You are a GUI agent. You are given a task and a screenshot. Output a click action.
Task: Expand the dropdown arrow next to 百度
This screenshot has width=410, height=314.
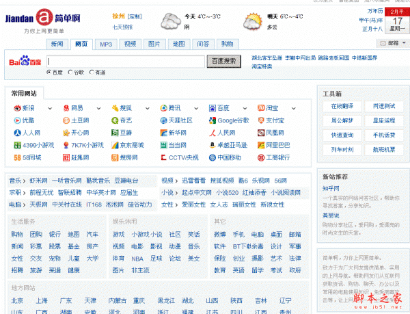pyautogui.click(x=245, y=108)
